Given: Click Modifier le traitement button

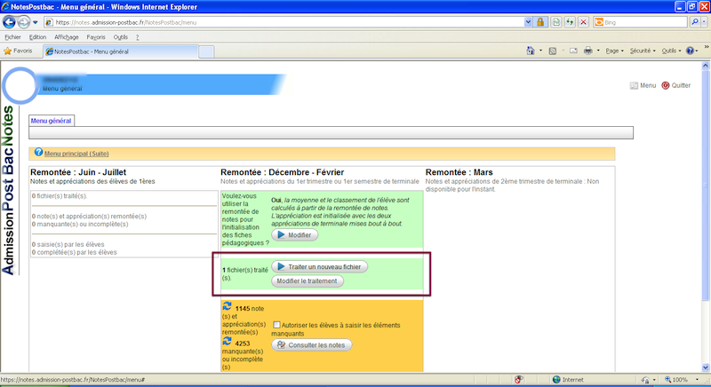Looking at the screenshot, I should [x=307, y=280].
